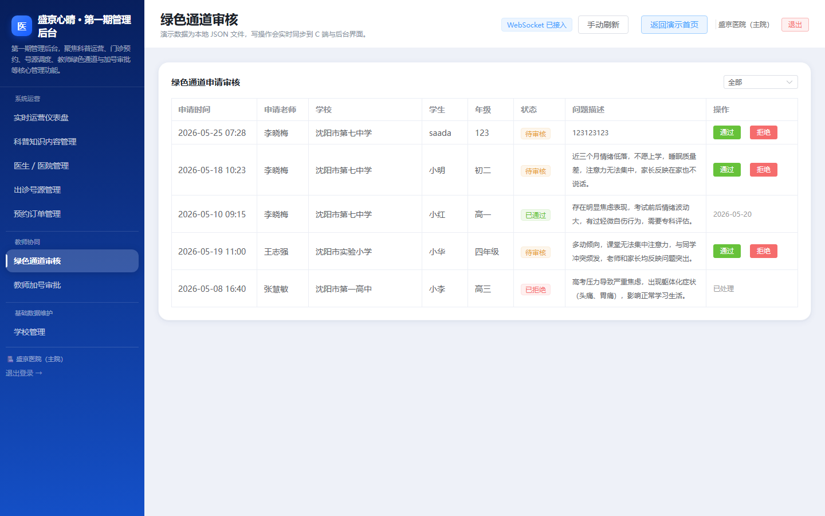The image size is (825, 516).
Task: Click the time 2026-05-18 10:23
Action: click(x=212, y=170)
